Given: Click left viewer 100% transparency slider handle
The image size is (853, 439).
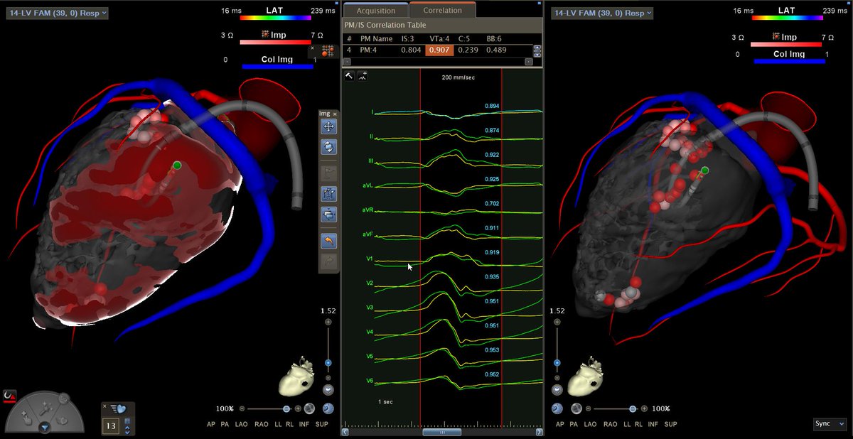Looking at the screenshot, I should (x=286, y=408).
